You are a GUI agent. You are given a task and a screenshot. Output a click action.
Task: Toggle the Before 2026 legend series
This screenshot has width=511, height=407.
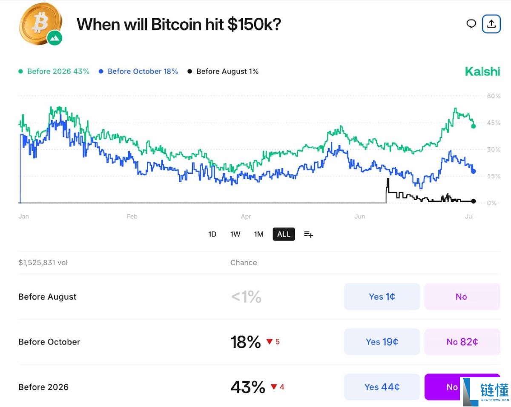click(54, 72)
